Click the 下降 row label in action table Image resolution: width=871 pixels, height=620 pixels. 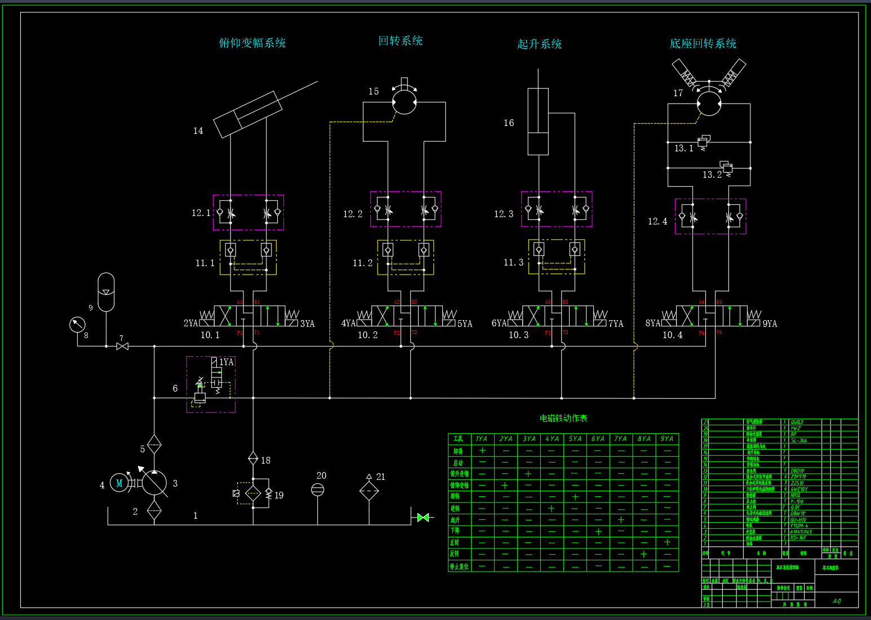coord(455,531)
